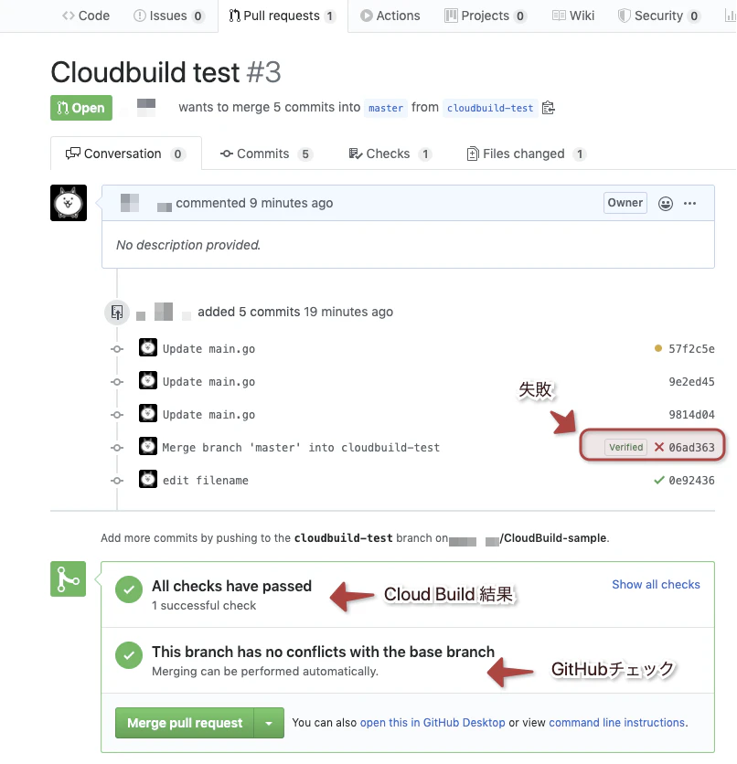Open the Checks tab
Screen dimensions: 737x764
[390, 154]
